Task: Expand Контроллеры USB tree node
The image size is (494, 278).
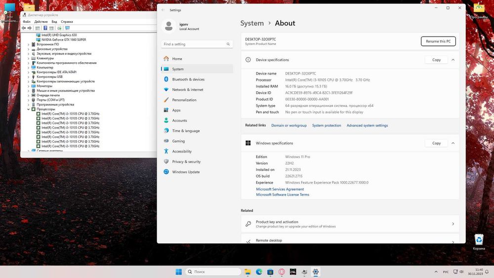Action: click(x=28, y=77)
